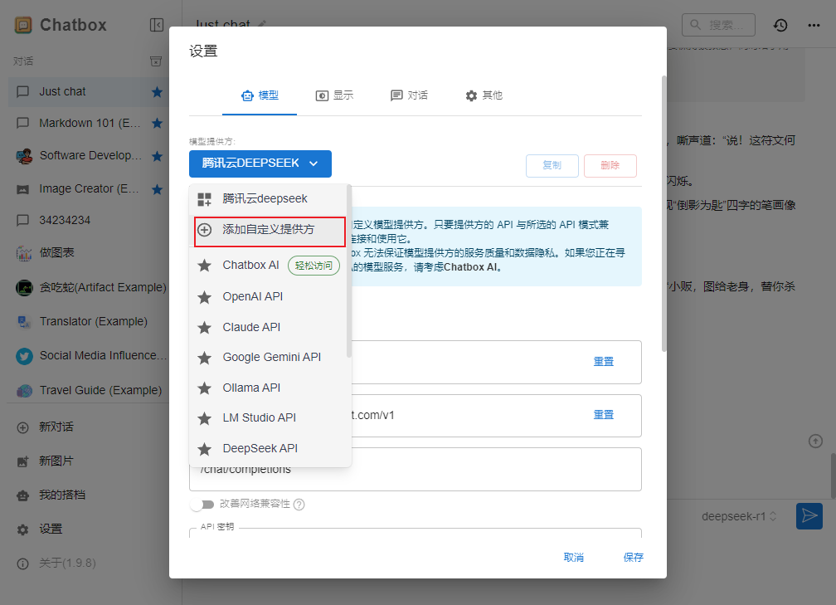This screenshot has width=836, height=605.
Task: Select Chatbox AI provider
Action: coord(268,266)
